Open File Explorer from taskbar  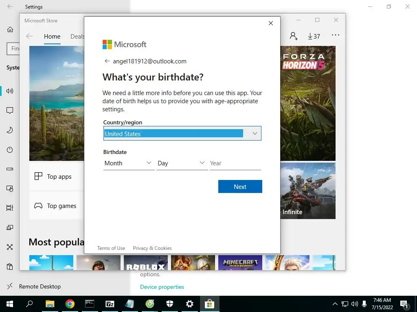(50, 304)
